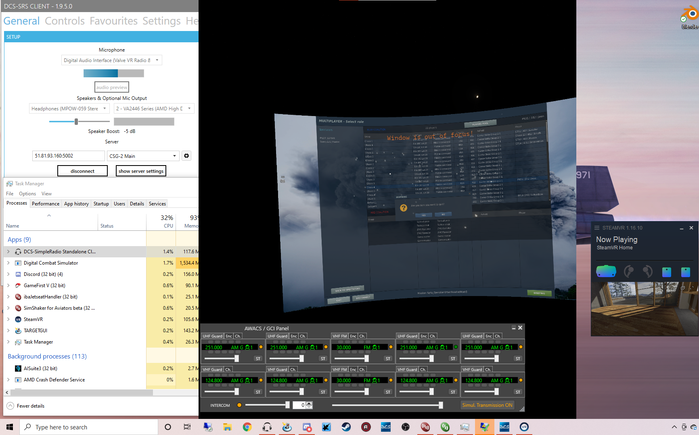Open the Settings tab in SRS
The width and height of the screenshot is (699, 435).
pyautogui.click(x=161, y=21)
